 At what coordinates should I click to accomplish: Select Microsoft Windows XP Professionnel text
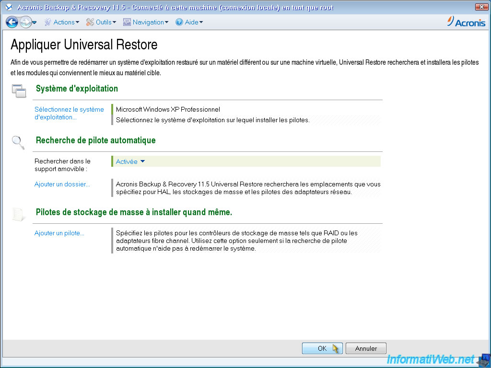coord(168,110)
